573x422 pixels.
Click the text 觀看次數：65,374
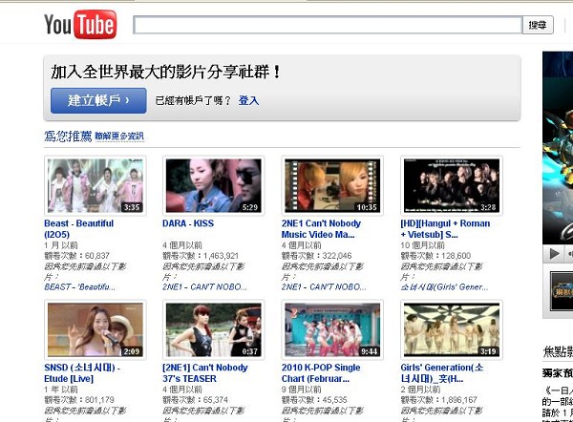tap(195, 400)
